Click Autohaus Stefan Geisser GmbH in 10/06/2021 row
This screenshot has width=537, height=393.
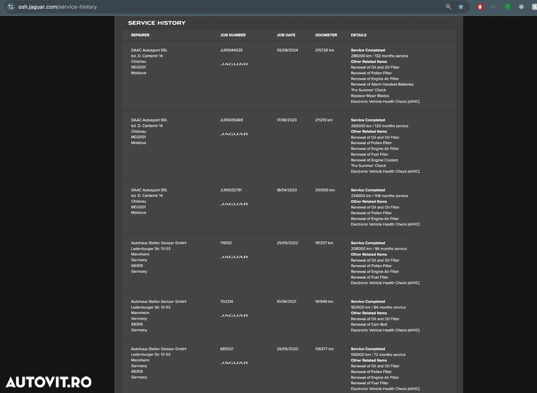click(158, 301)
